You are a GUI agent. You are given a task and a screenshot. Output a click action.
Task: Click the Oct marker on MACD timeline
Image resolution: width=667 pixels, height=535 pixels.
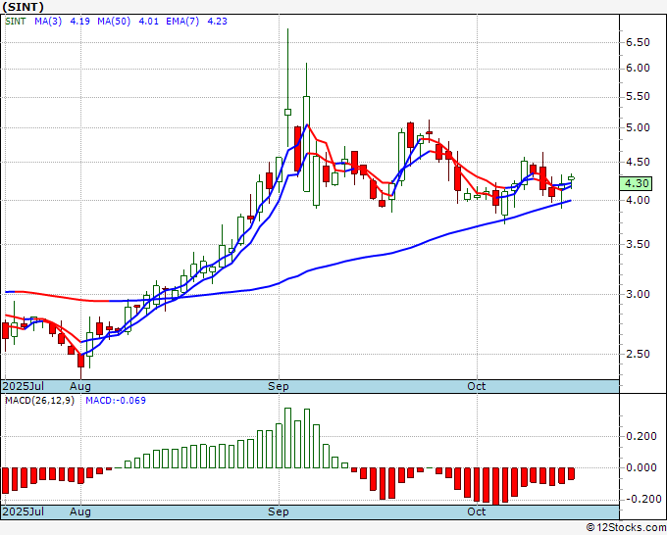click(476, 511)
